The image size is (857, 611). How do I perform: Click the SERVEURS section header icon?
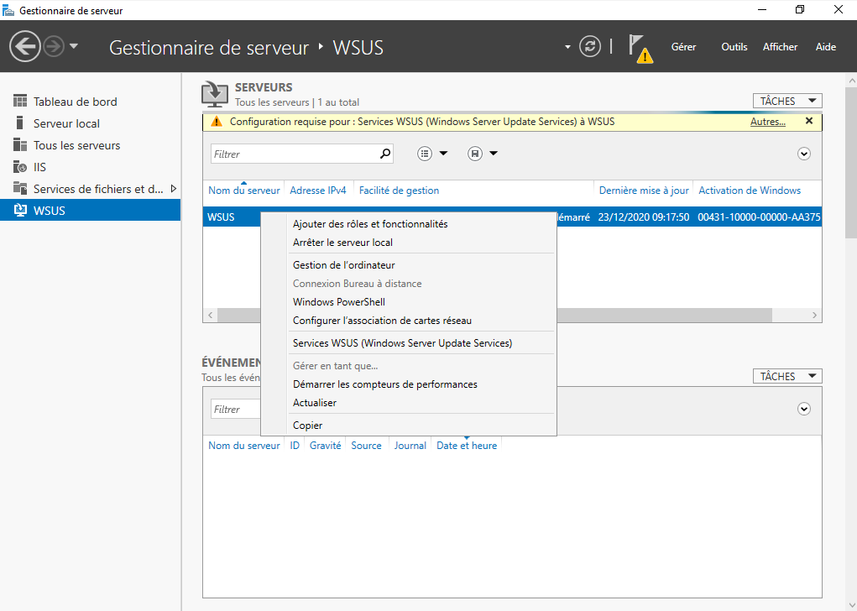pos(215,94)
